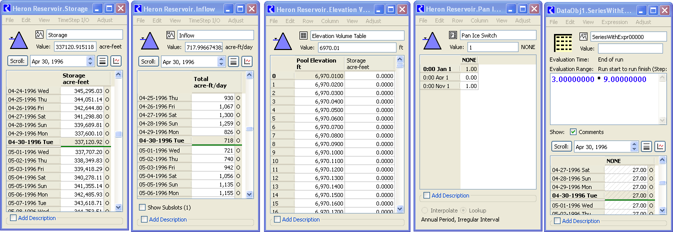Open Expression menu in DataObj1 window
Image resolution: width=673 pixels, height=232 pixels.
tap(614, 22)
